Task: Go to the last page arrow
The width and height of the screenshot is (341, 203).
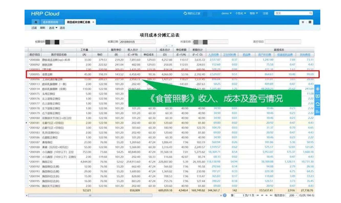Action: (271, 195)
